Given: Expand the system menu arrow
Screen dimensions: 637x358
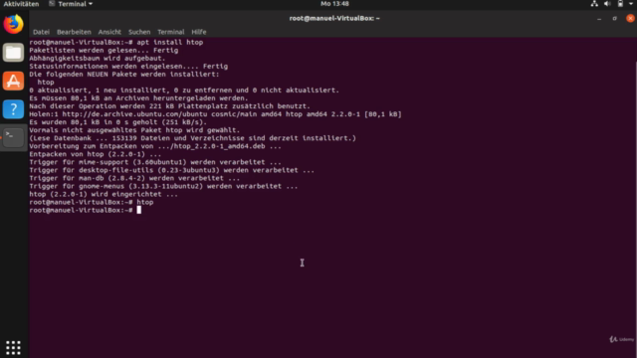Looking at the screenshot, I should click(x=631, y=4).
